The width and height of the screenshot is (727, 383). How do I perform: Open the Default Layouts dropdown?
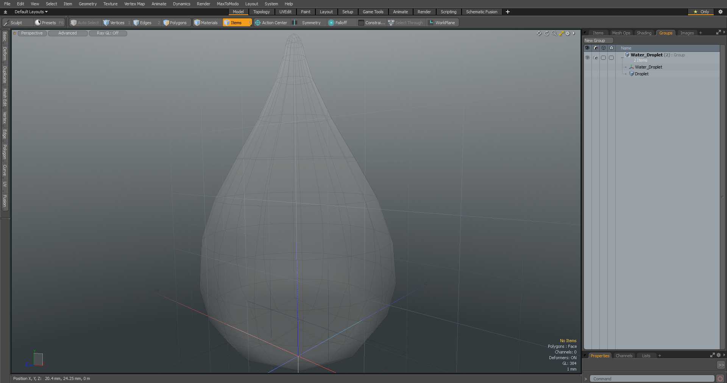31,12
